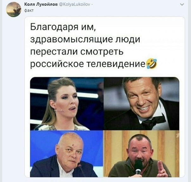Click the separator dot after the handle

click(x=92, y=5)
